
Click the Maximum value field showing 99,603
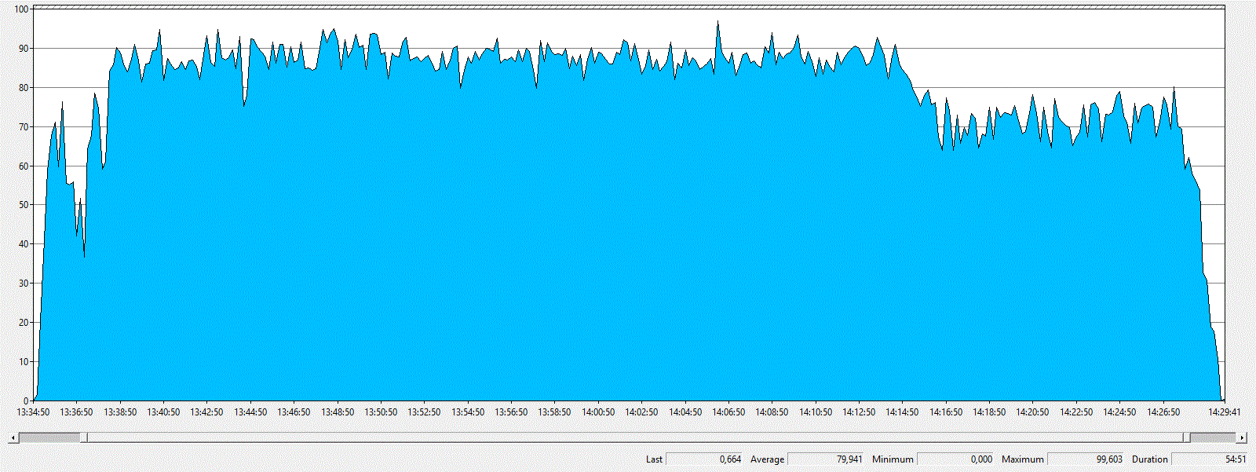(x=1086, y=459)
